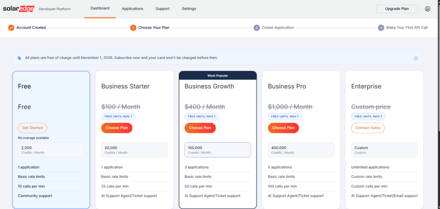440x209 pixels.
Task: Click the 3 applications row
Action: 218,167
